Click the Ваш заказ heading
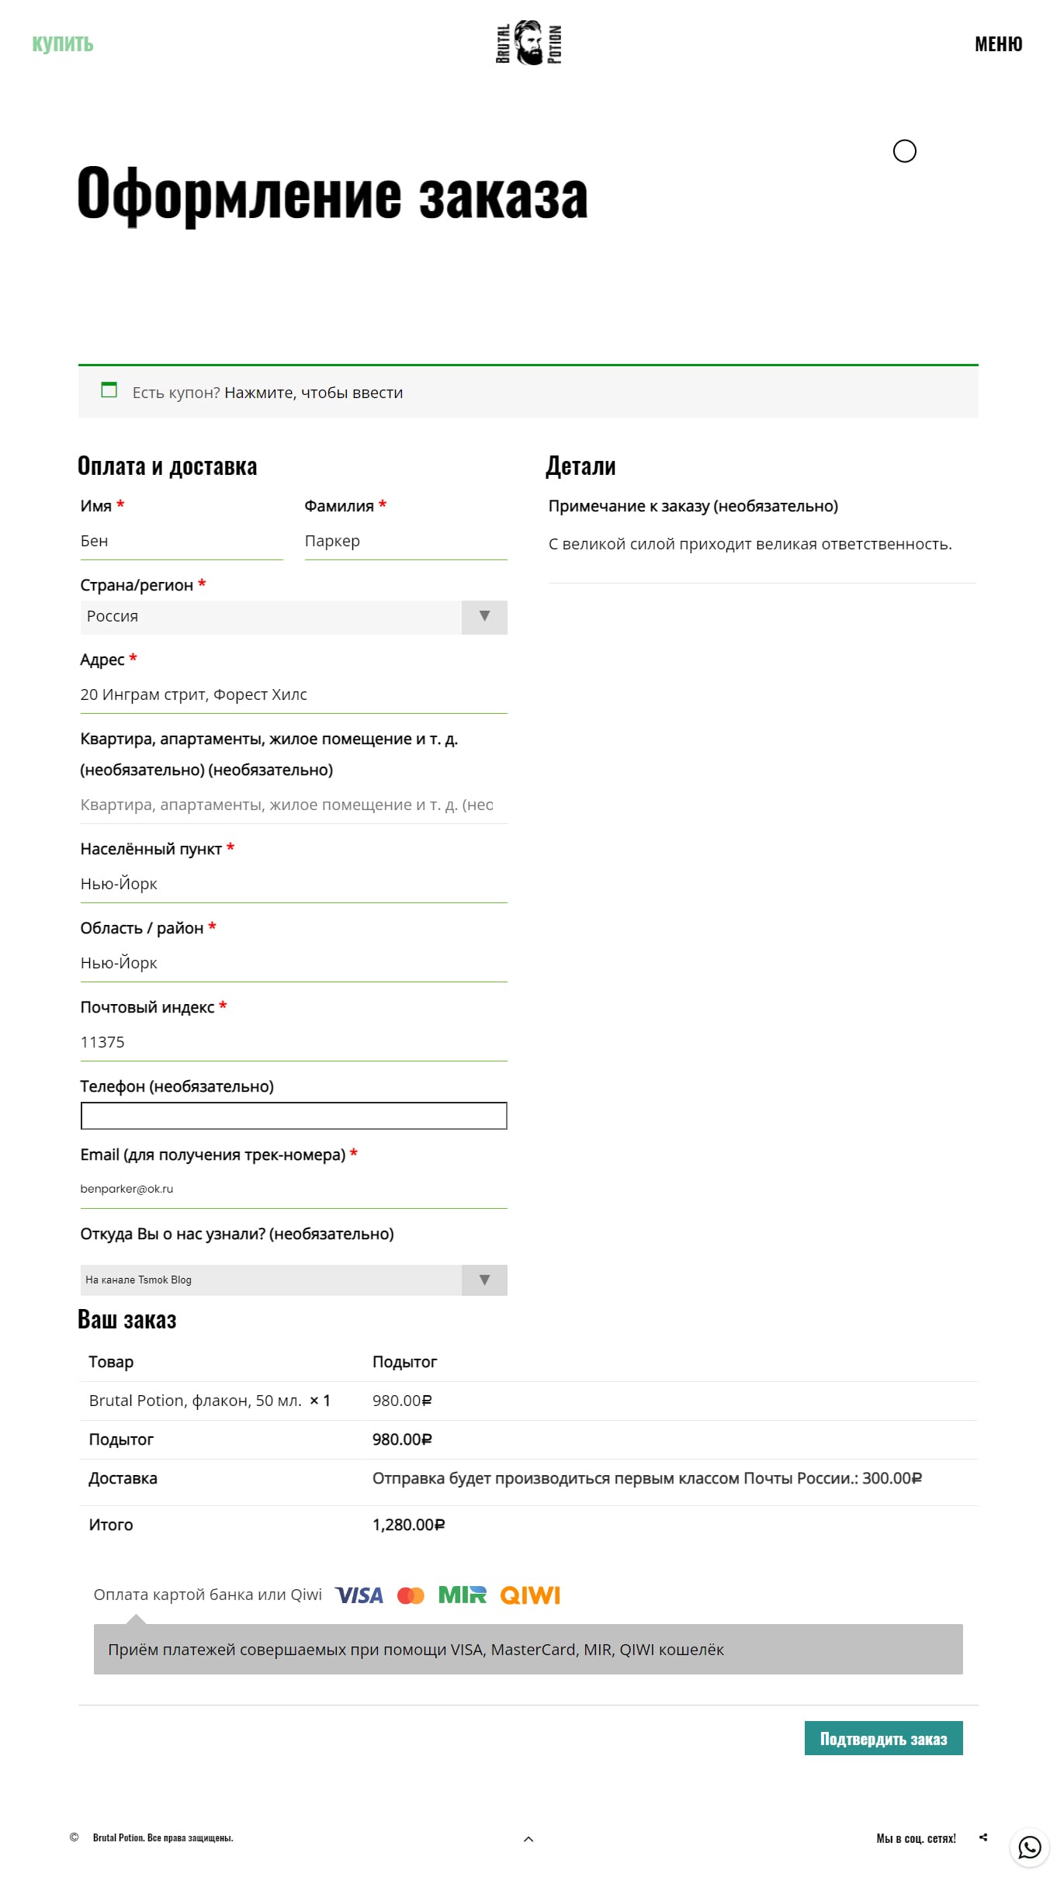This screenshot has height=1884, width=1057. 127,1320
